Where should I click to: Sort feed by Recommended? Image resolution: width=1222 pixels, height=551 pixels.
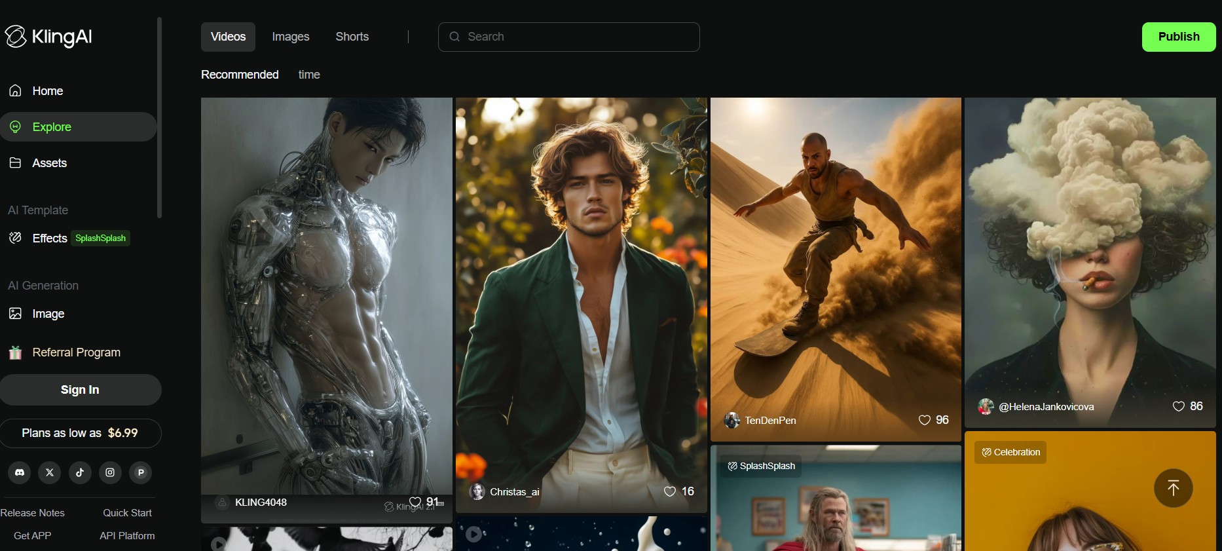240,75
